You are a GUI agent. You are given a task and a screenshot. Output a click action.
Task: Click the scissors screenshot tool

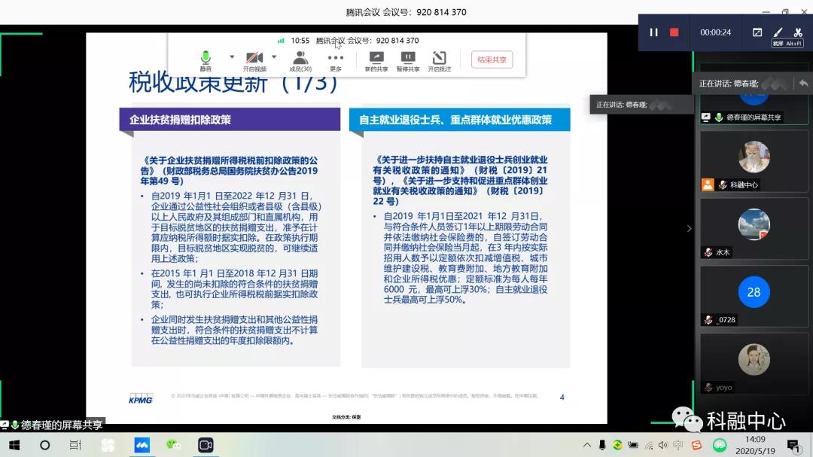pos(798,32)
